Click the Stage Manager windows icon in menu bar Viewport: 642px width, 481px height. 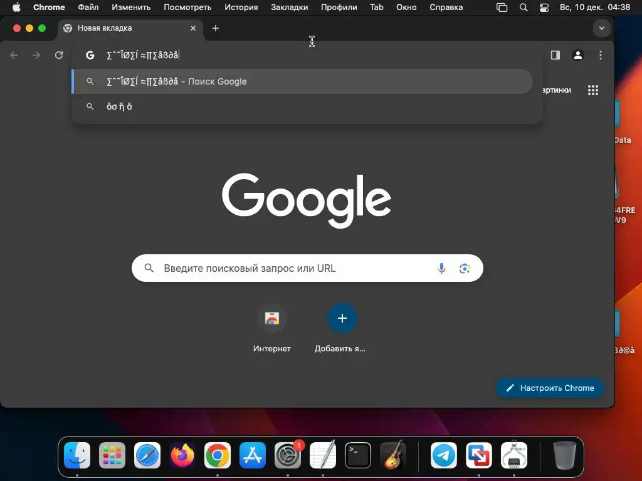click(x=502, y=7)
